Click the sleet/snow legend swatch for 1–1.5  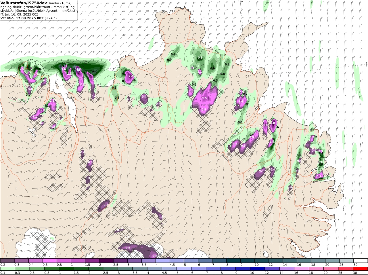(x=78, y=261)
